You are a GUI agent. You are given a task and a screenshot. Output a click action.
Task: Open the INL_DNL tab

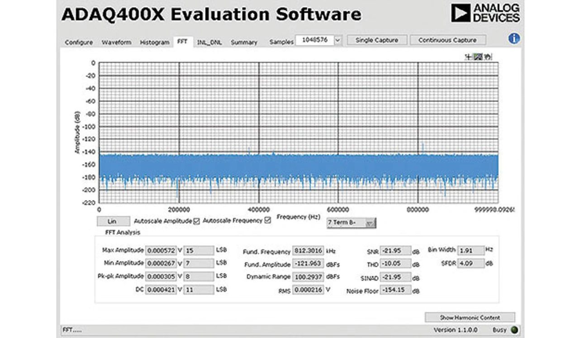tap(209, 42)
